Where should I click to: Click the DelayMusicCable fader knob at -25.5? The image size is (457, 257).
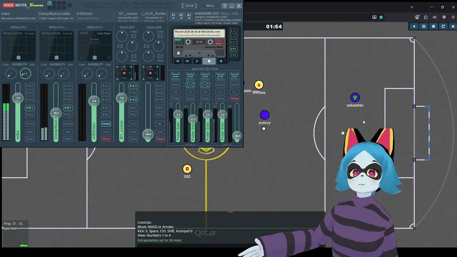56,113
